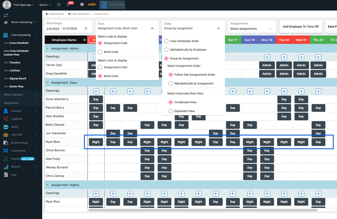Open Employee Name column hamburger menu
Viewport: 337px width, 219px height.
(84, 40)
